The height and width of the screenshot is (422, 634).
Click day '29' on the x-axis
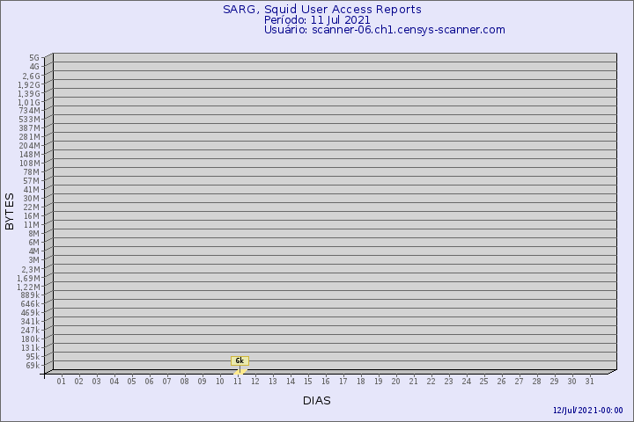(555, 382)
